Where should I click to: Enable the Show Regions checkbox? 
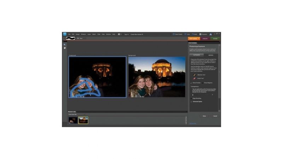[202, 83]
